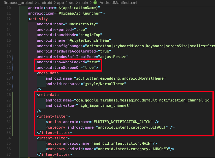Click android.intent.action.MAIN action line
215x158 pixels.
coord(101,143)
